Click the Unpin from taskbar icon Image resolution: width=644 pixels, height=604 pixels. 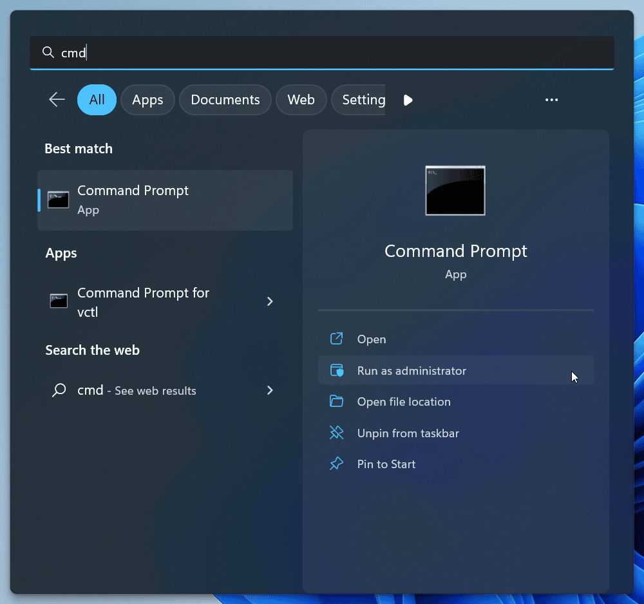coord(336,433)
